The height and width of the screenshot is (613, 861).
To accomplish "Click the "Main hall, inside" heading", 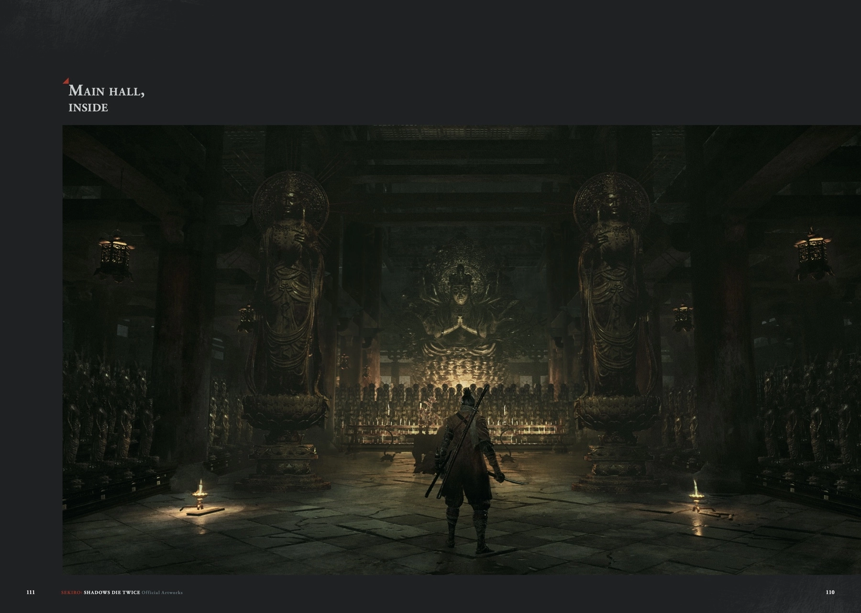I will click(x=106, y=99).
